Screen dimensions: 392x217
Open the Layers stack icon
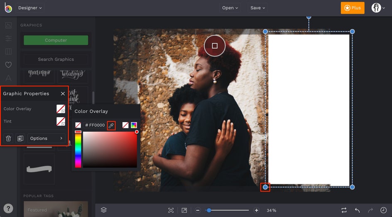pos(104,210)
